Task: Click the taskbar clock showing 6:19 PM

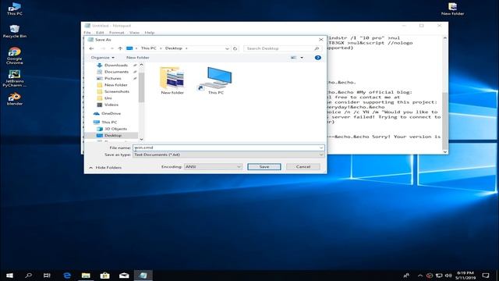Action: [465, 276]
